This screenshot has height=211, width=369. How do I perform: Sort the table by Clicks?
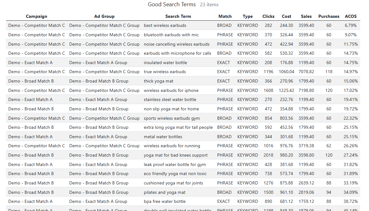point(268,16)
